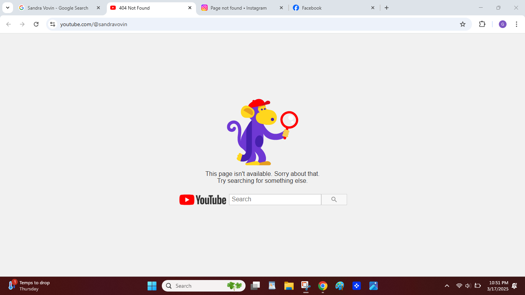
Task: Click the YouTube logo on the error page
Action: point(203,200)
